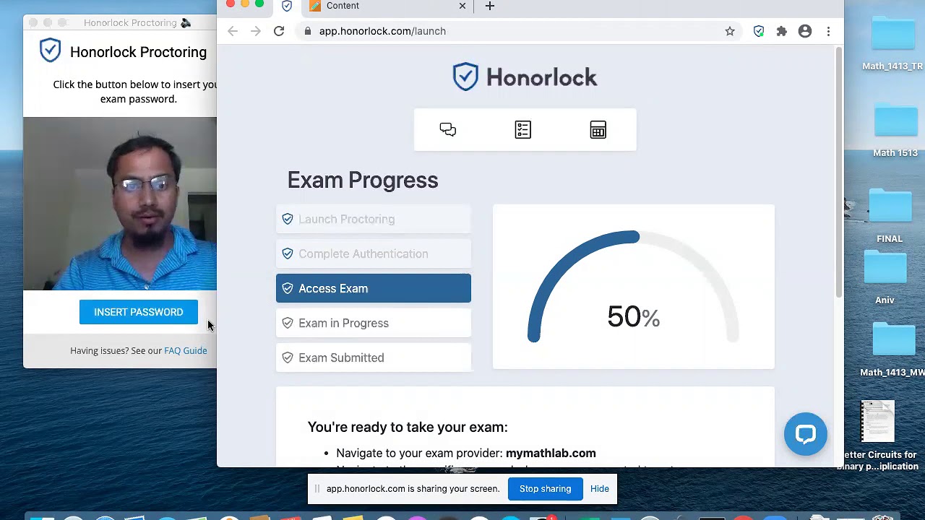Hide the screen sharing notification bar
This screenshot has height=520, width=925.
(600, 489)
